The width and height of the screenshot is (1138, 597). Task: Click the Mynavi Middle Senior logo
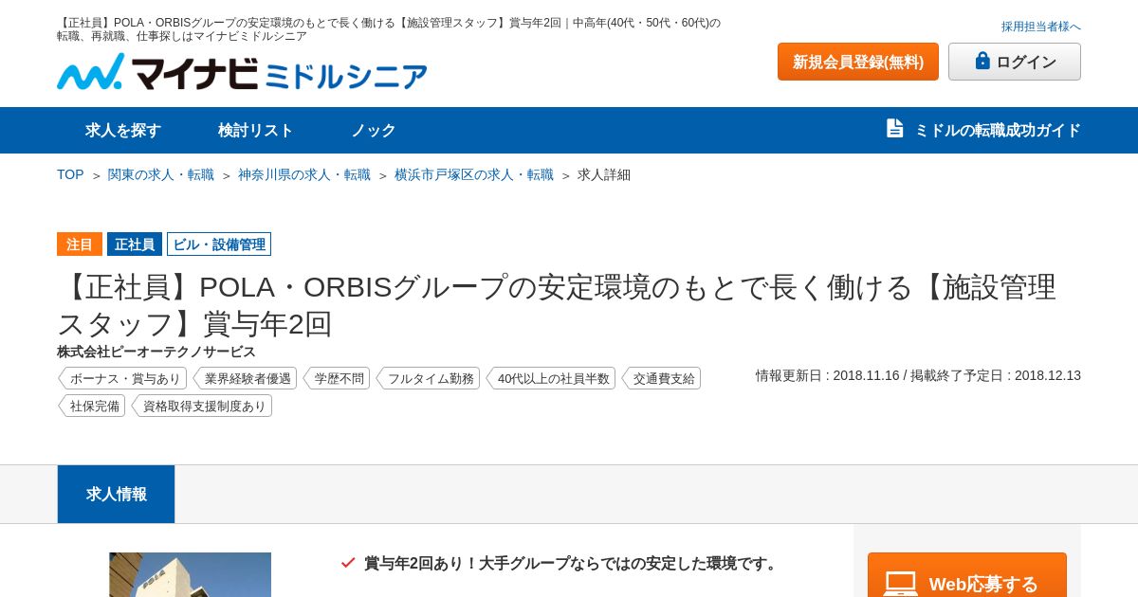242,72
